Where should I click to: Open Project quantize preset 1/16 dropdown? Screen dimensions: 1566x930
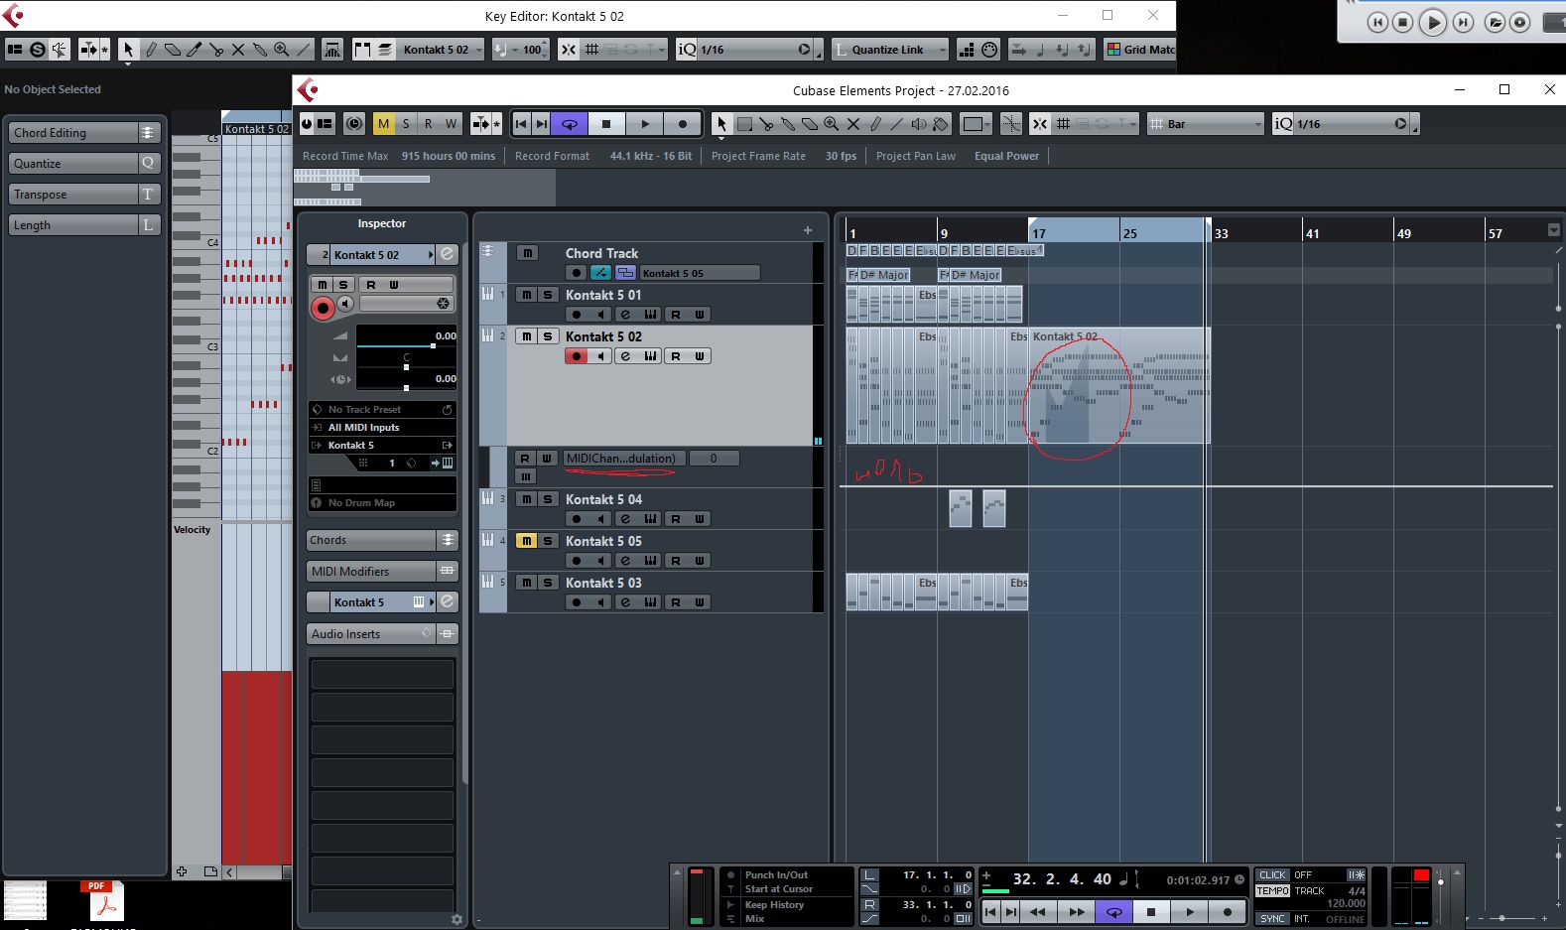click(1345, 124)
